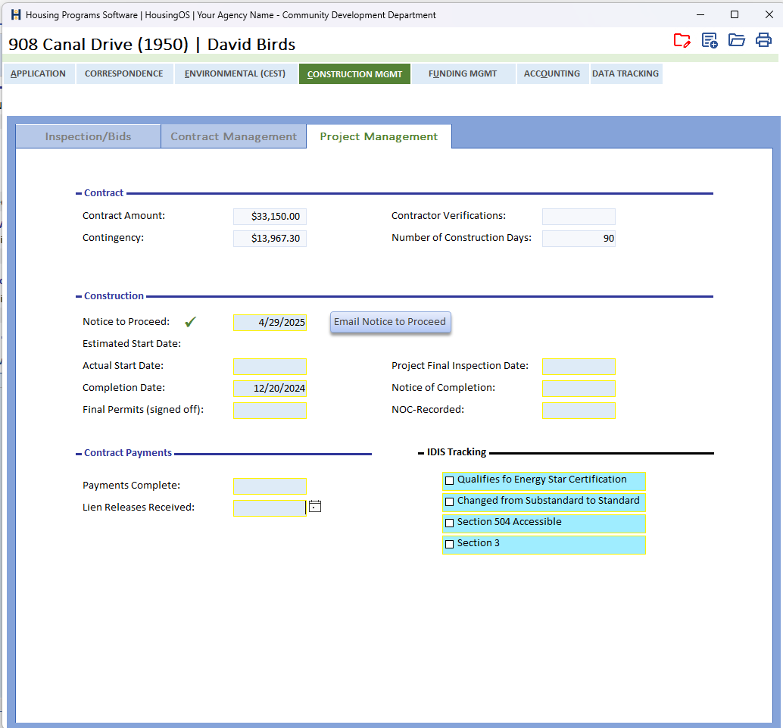This screenshot has height=728, width=783.
Task: Click the printer icon
Action: coord(763,39)
